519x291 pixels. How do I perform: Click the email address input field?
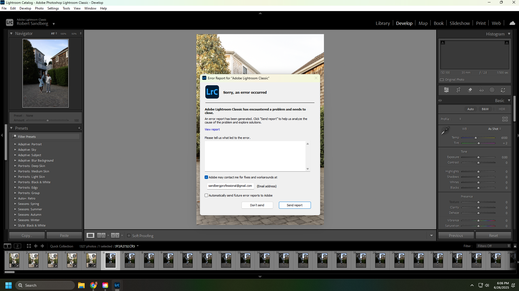click(x=230, y=186)
